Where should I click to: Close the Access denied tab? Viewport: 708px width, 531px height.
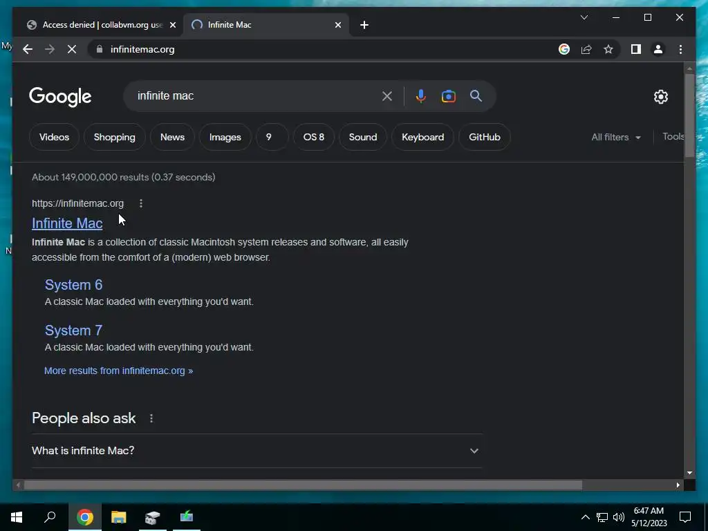point(172,26)
